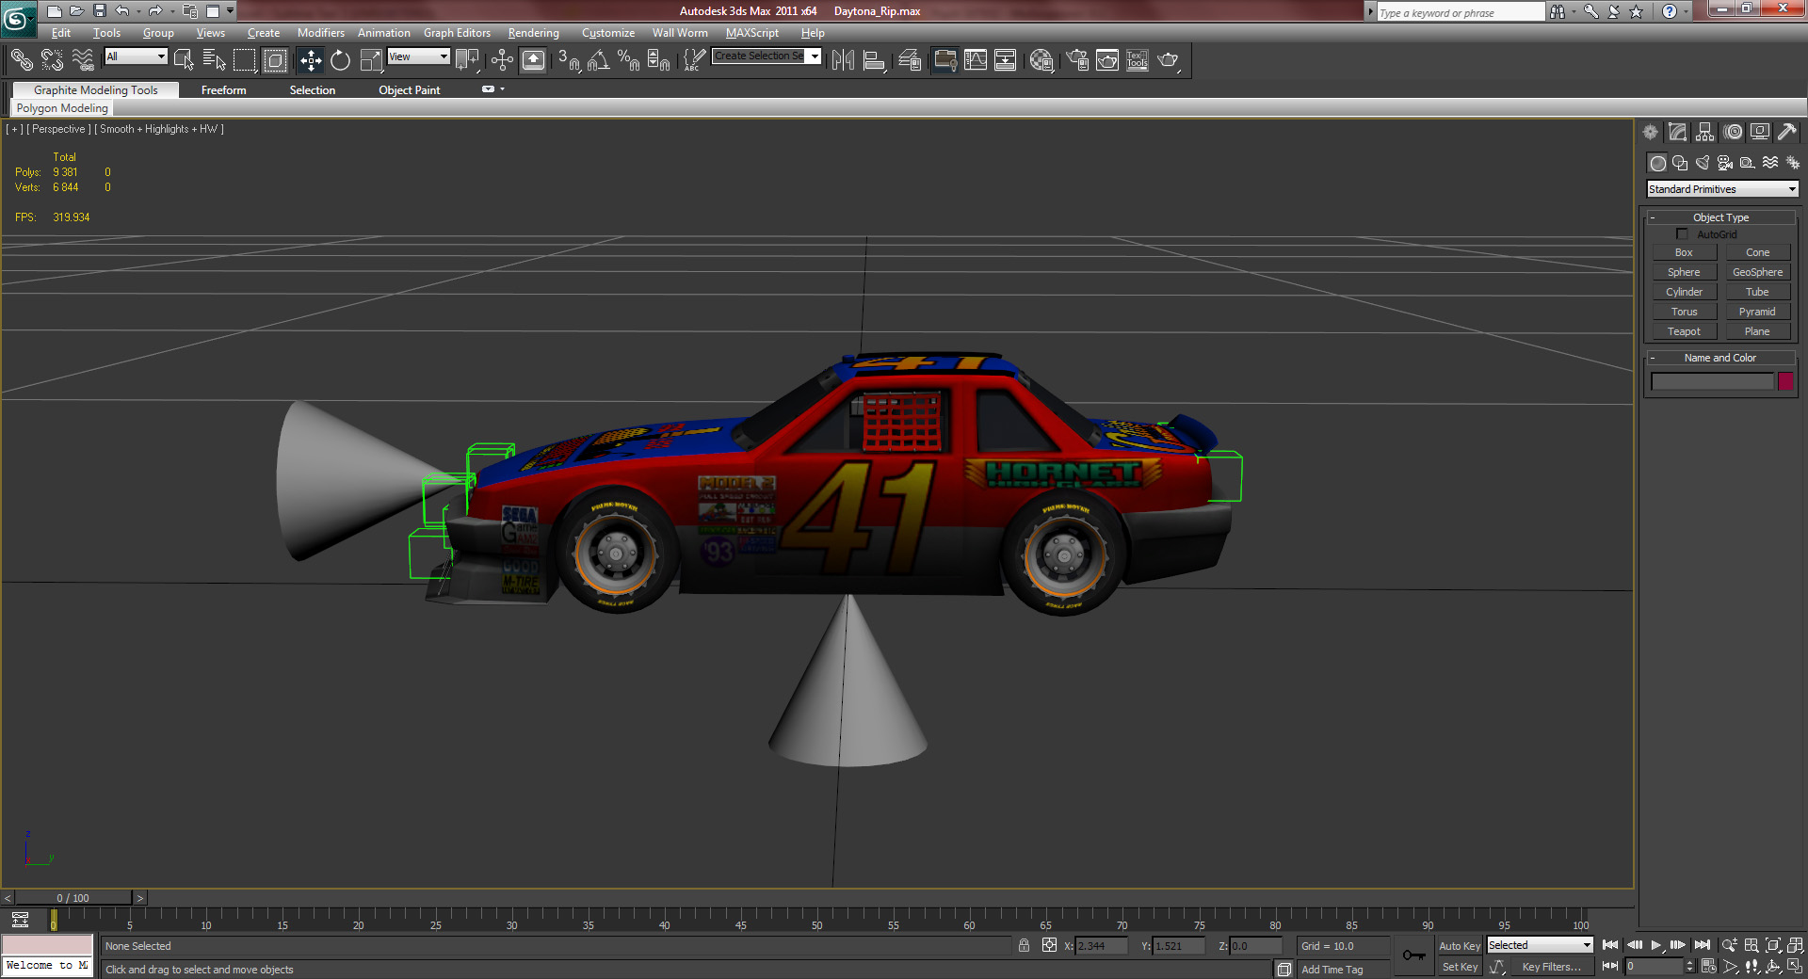Open the quick access toolbar customize arrow

[x=230, y=11]
